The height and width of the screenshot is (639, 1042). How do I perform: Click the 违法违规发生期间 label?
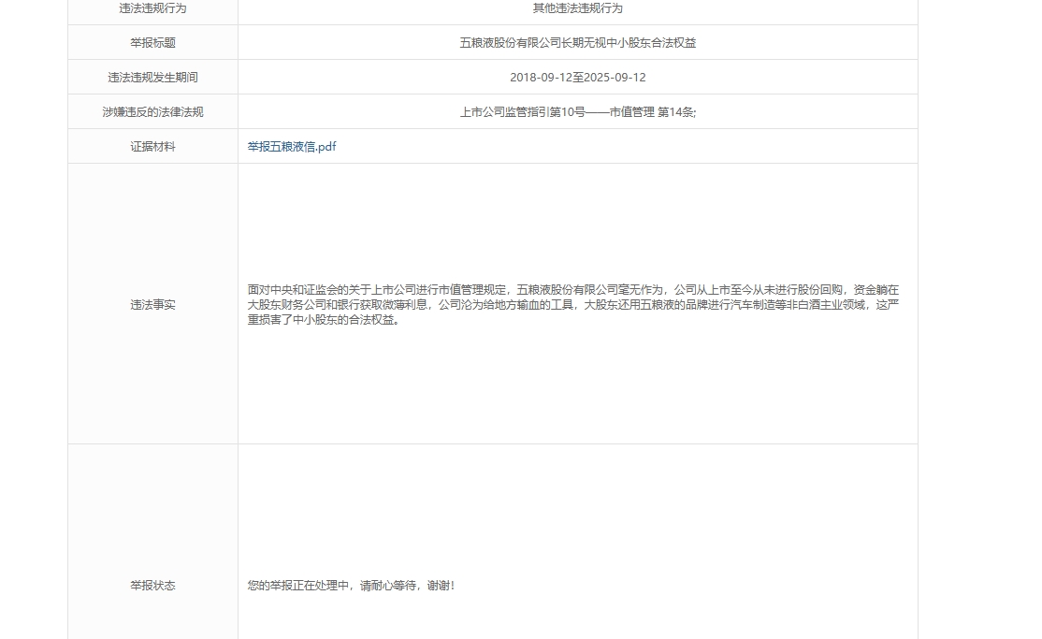click(x=152, y=77)
